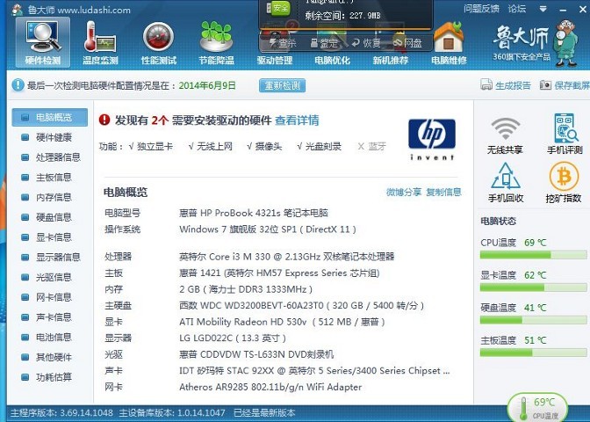Screen dimensions: 590x422
Task: Click the 独立显卡 feature label
Action: point(150,146)
